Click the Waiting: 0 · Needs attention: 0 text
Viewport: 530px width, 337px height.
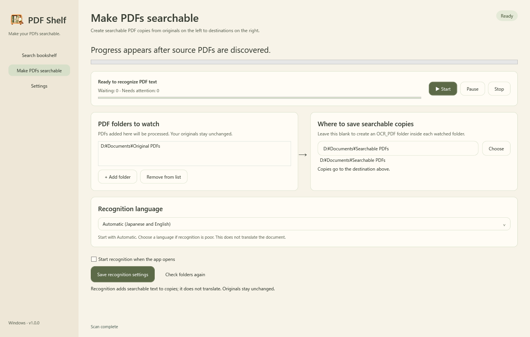pyautogui.click(x=128, y=91)
